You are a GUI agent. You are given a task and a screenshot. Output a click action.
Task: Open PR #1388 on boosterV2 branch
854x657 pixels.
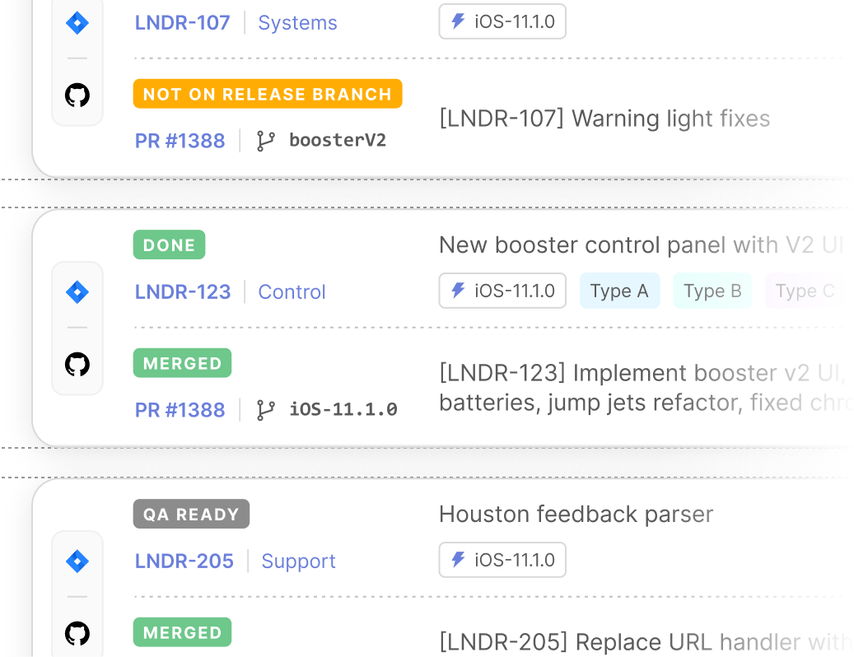pos(180,141)
